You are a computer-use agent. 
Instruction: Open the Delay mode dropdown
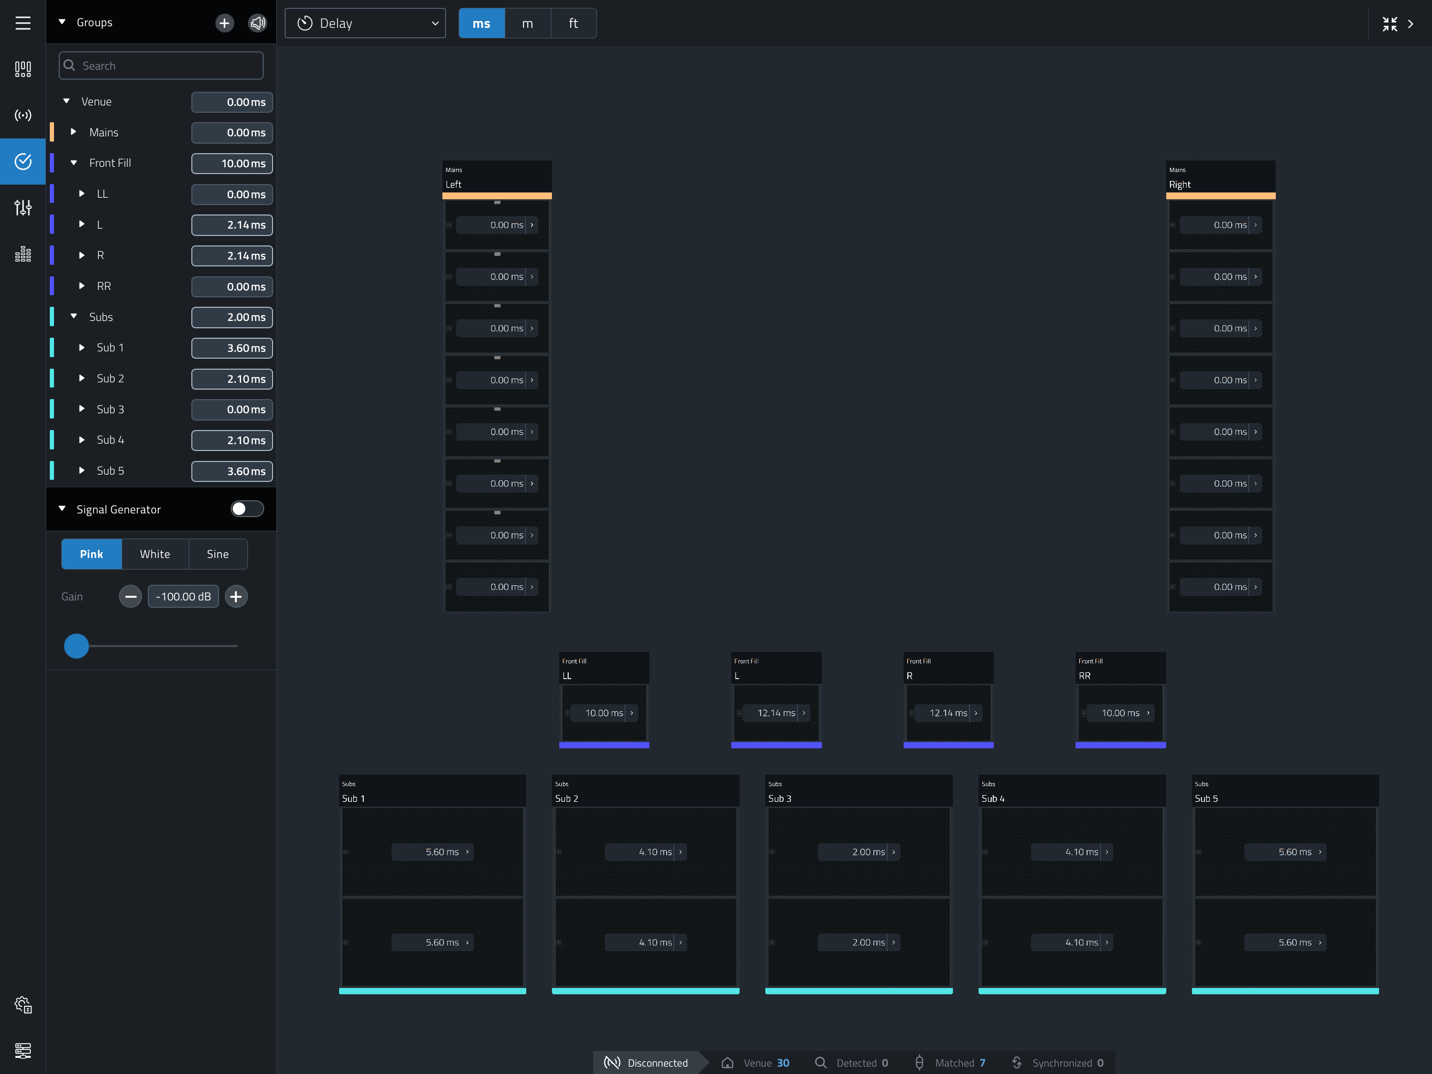365,23
